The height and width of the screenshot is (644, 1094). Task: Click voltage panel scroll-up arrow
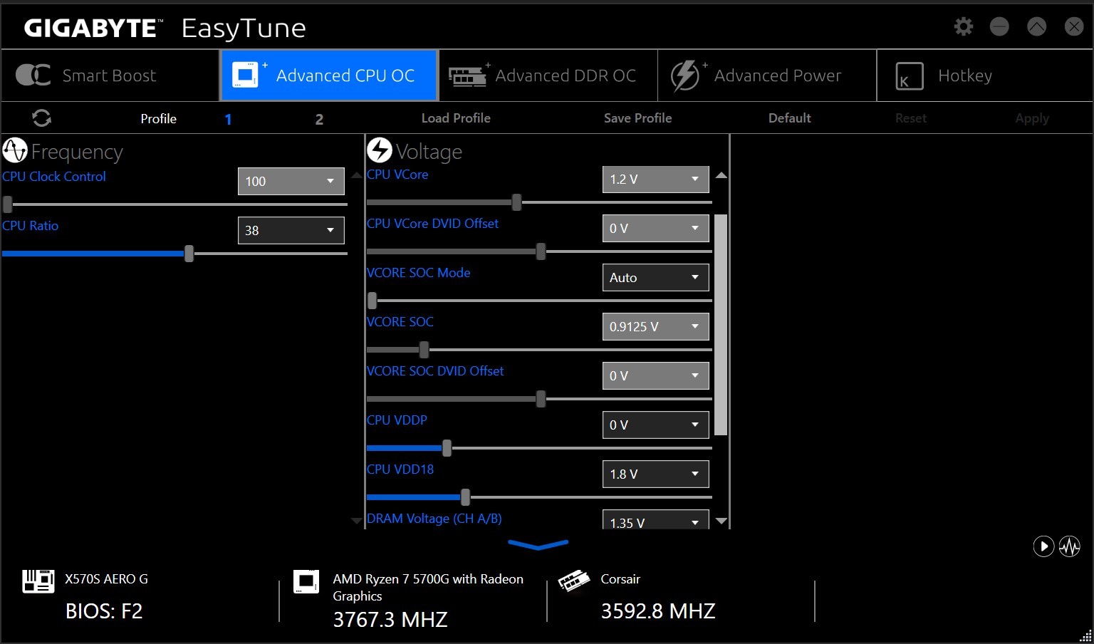click(721, 175)
